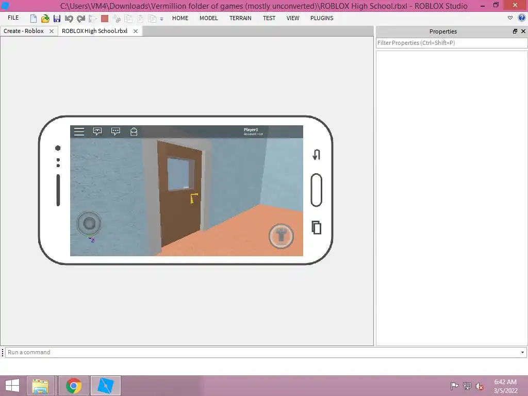
Task: Click the muted volume tray icon
Action: coord(480,386)
